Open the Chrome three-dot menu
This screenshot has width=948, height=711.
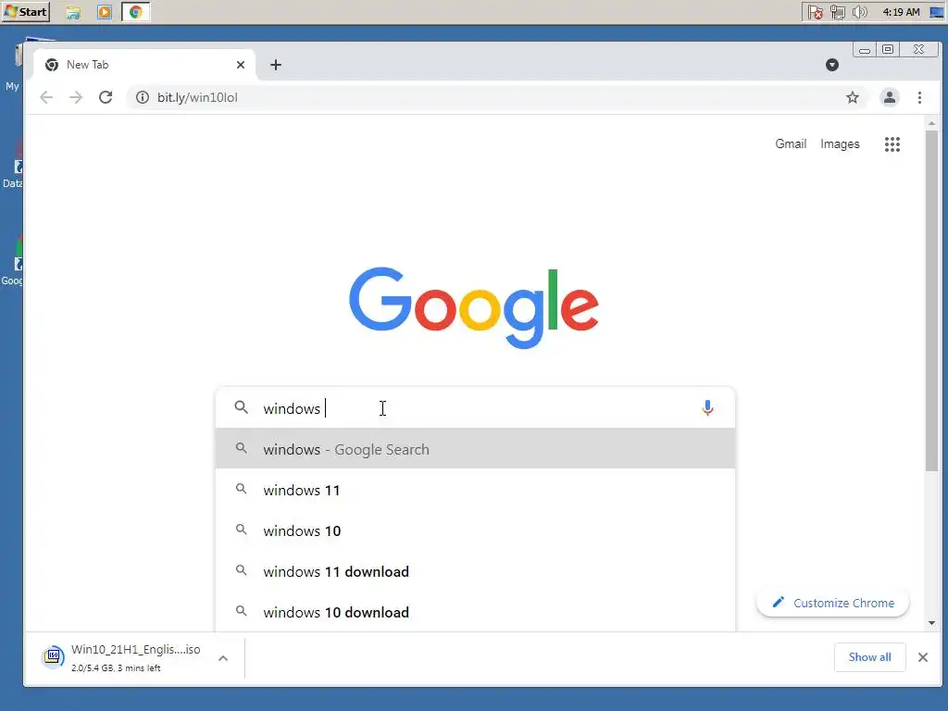point(919,97)
